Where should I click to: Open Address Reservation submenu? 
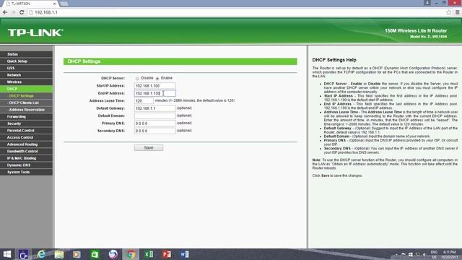click(27, 110)
